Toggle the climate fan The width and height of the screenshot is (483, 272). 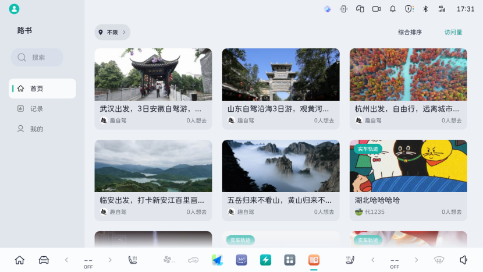pos(169,260)
